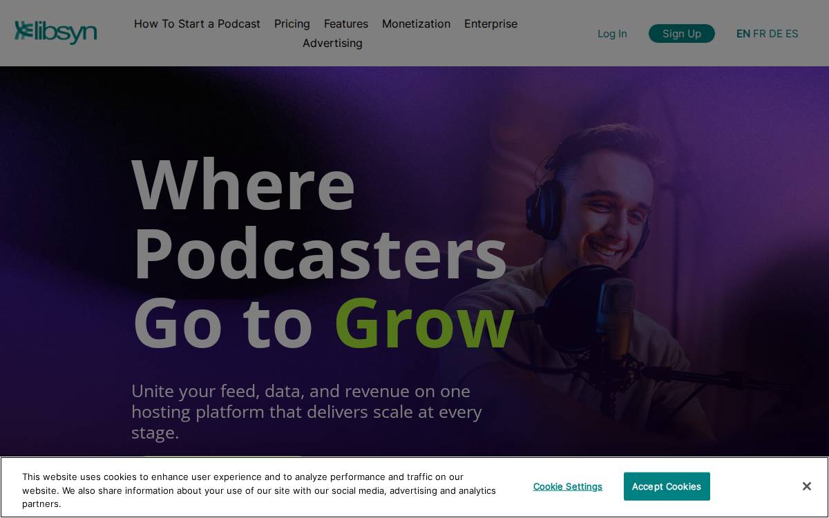Dismiss the cookie banner with the X
Image resolution: width=829 pixels, height=518 pixels.
[x=806, y=486]
